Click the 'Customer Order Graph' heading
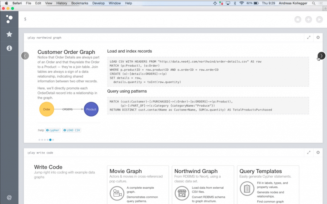The width and height of the screenshot is (327, 204). (66, 52)
